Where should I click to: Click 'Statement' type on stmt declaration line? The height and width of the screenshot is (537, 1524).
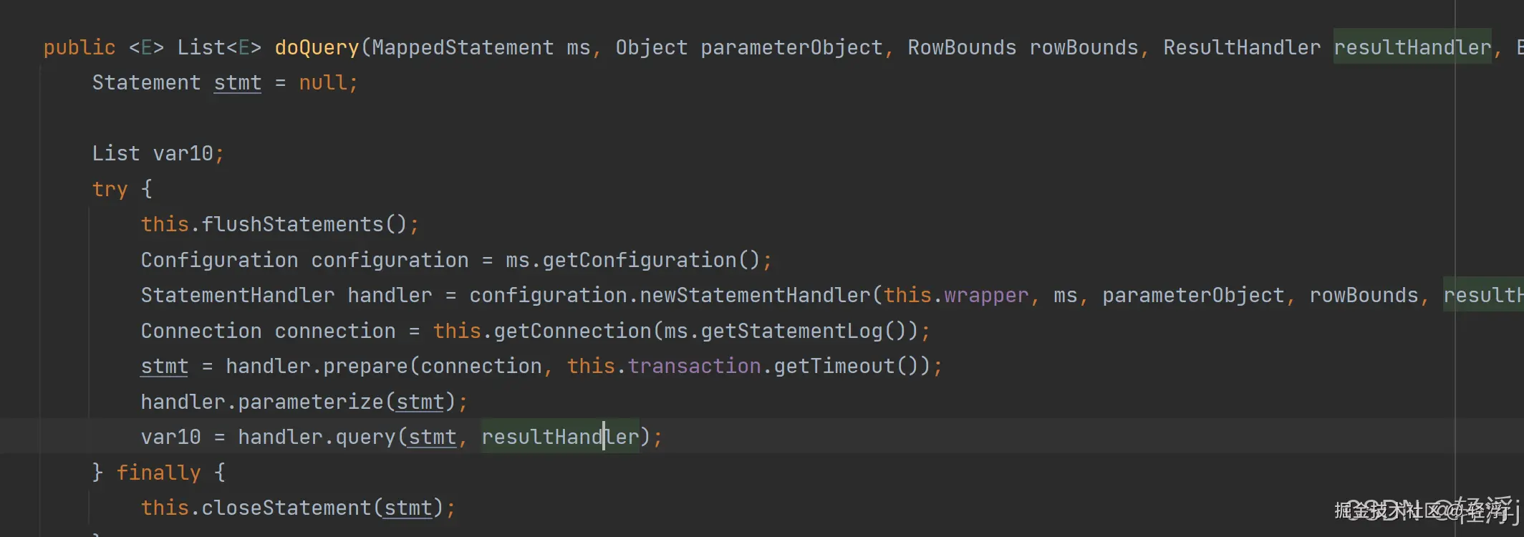(146, 82)
